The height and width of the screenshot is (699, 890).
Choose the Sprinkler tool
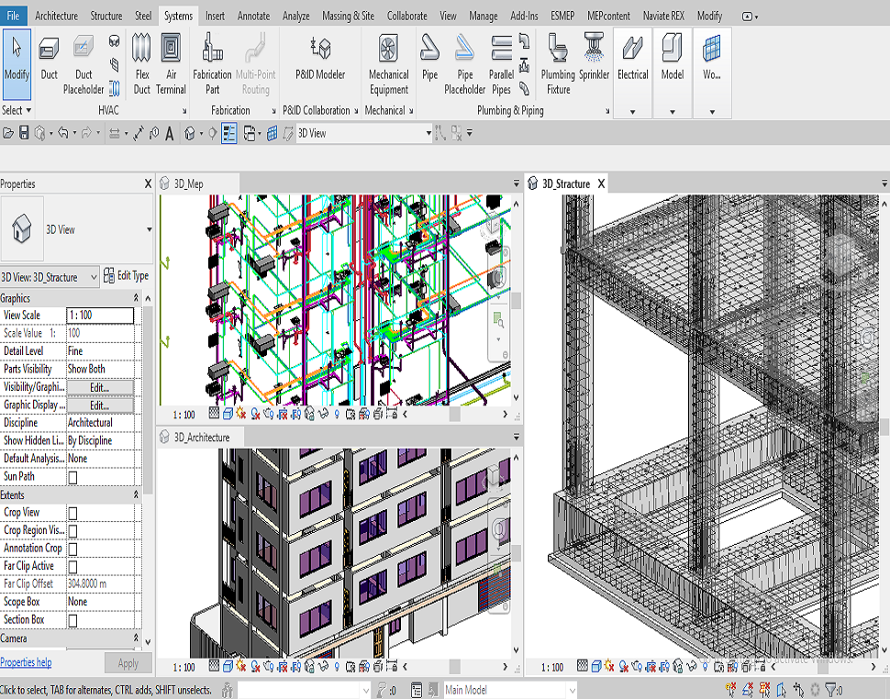pyautogui.click(x=595, y=59)
